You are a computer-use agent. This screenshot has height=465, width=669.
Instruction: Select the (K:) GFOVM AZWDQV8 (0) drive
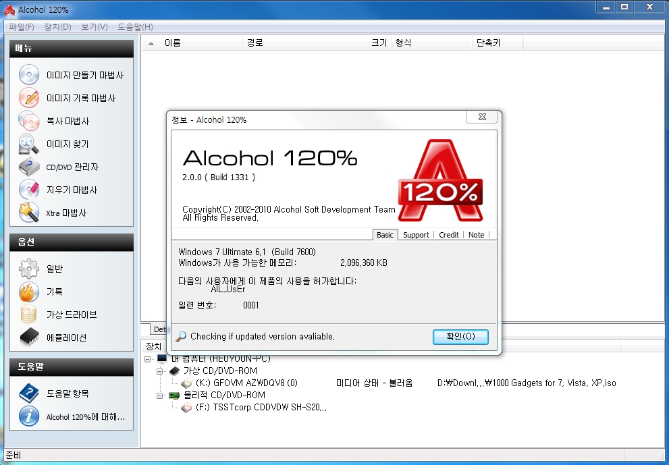(246, 383)
